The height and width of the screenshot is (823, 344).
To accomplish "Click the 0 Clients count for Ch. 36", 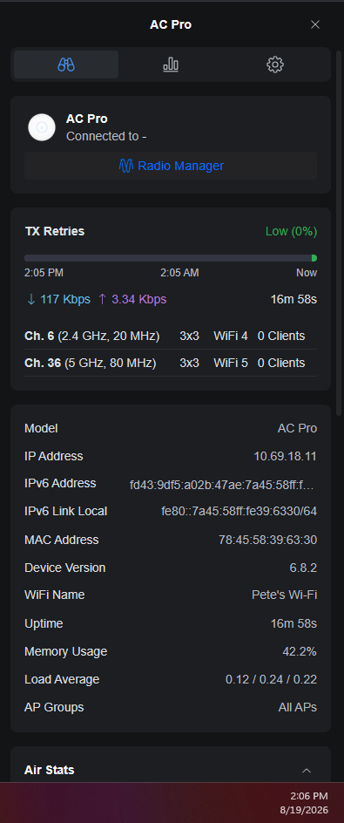I will 281,363.
